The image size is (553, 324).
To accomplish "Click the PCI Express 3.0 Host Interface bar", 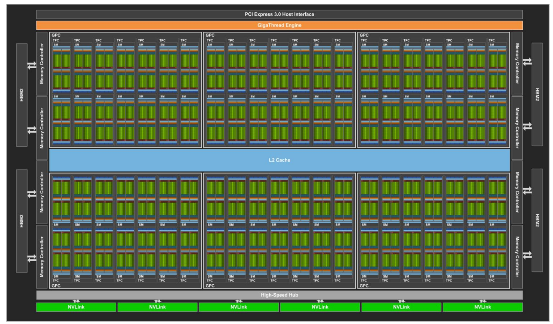I will click(279, 14).
